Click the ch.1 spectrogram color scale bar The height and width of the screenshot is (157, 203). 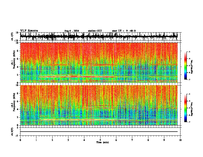tap(185, 66)
